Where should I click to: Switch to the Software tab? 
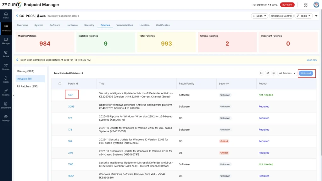point(55,25)
